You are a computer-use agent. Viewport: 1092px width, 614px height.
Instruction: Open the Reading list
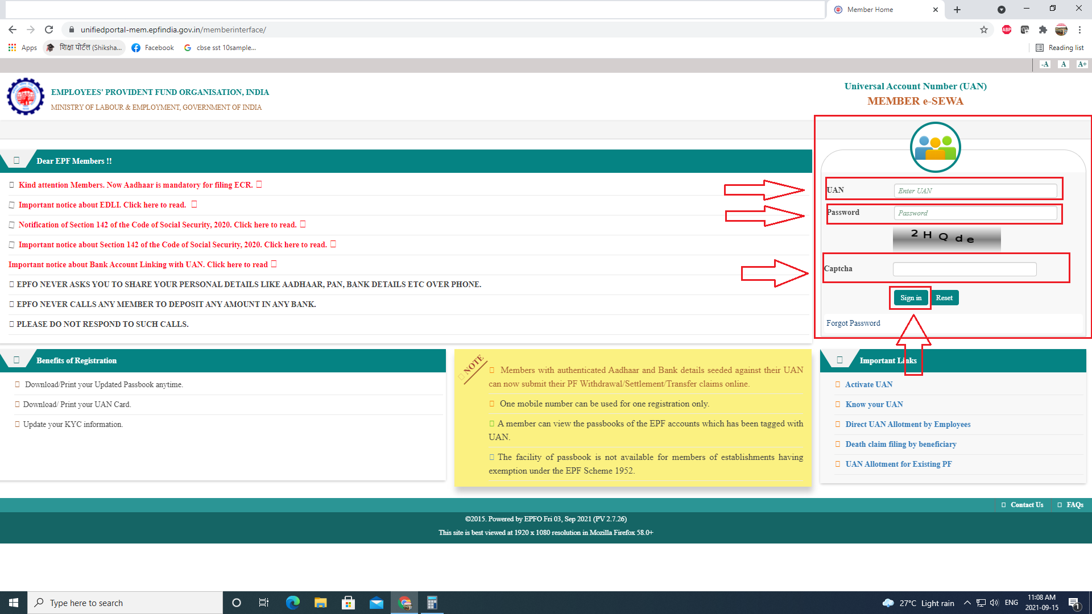pyautogui.click(x=1060, y=48)
